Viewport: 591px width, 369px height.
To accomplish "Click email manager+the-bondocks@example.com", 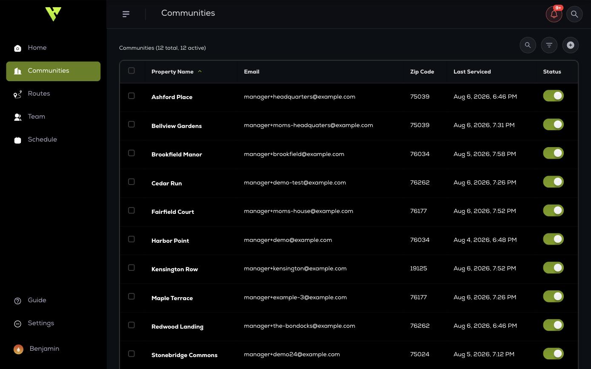I will pyautogui.click(x=300, y=326).
